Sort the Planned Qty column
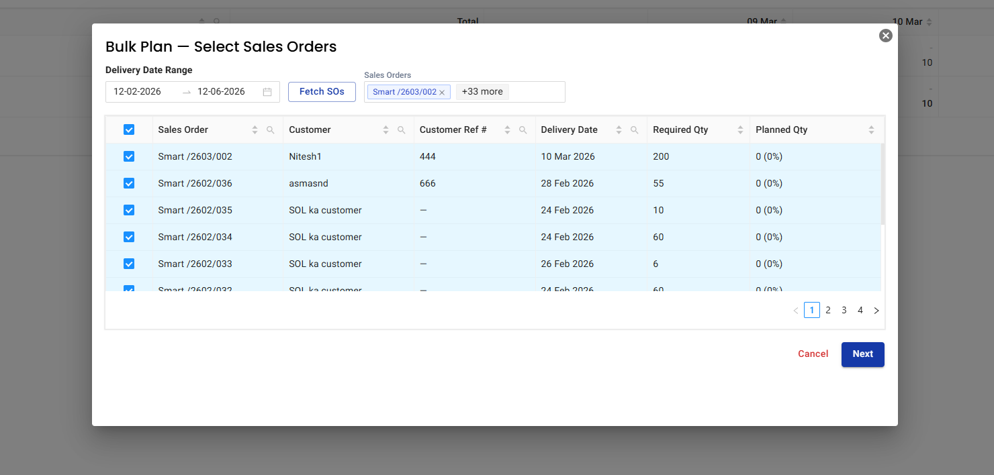Screen dimensions: 994x475 (x=871, y=130)
